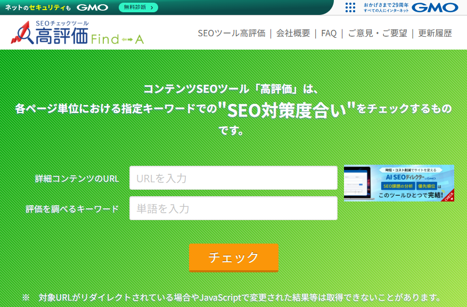
Task: Focus the URLを入力 input field
Action: (x=233, y=178)
